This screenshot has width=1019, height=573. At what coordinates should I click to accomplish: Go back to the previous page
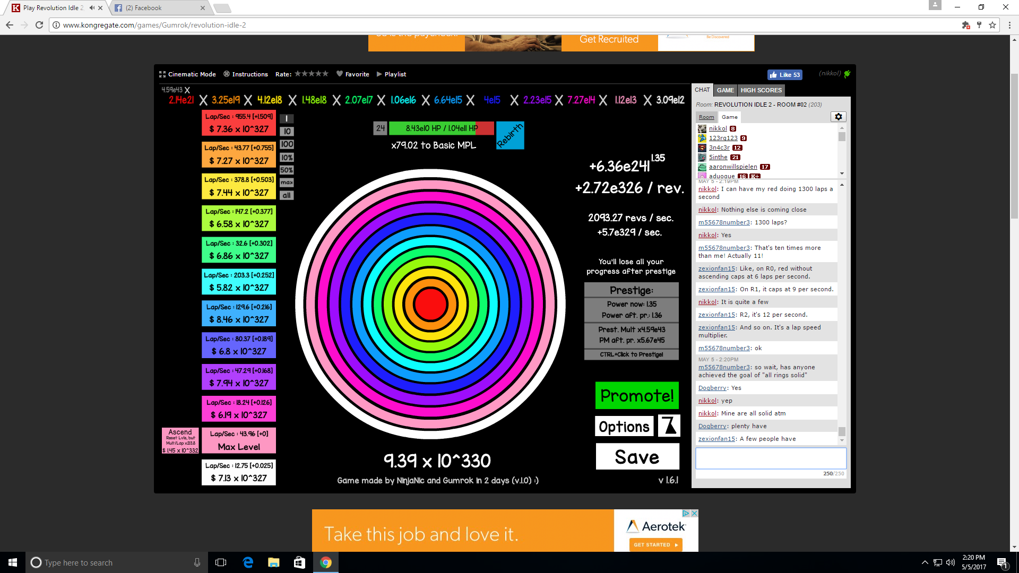click(x=10, y=25)
